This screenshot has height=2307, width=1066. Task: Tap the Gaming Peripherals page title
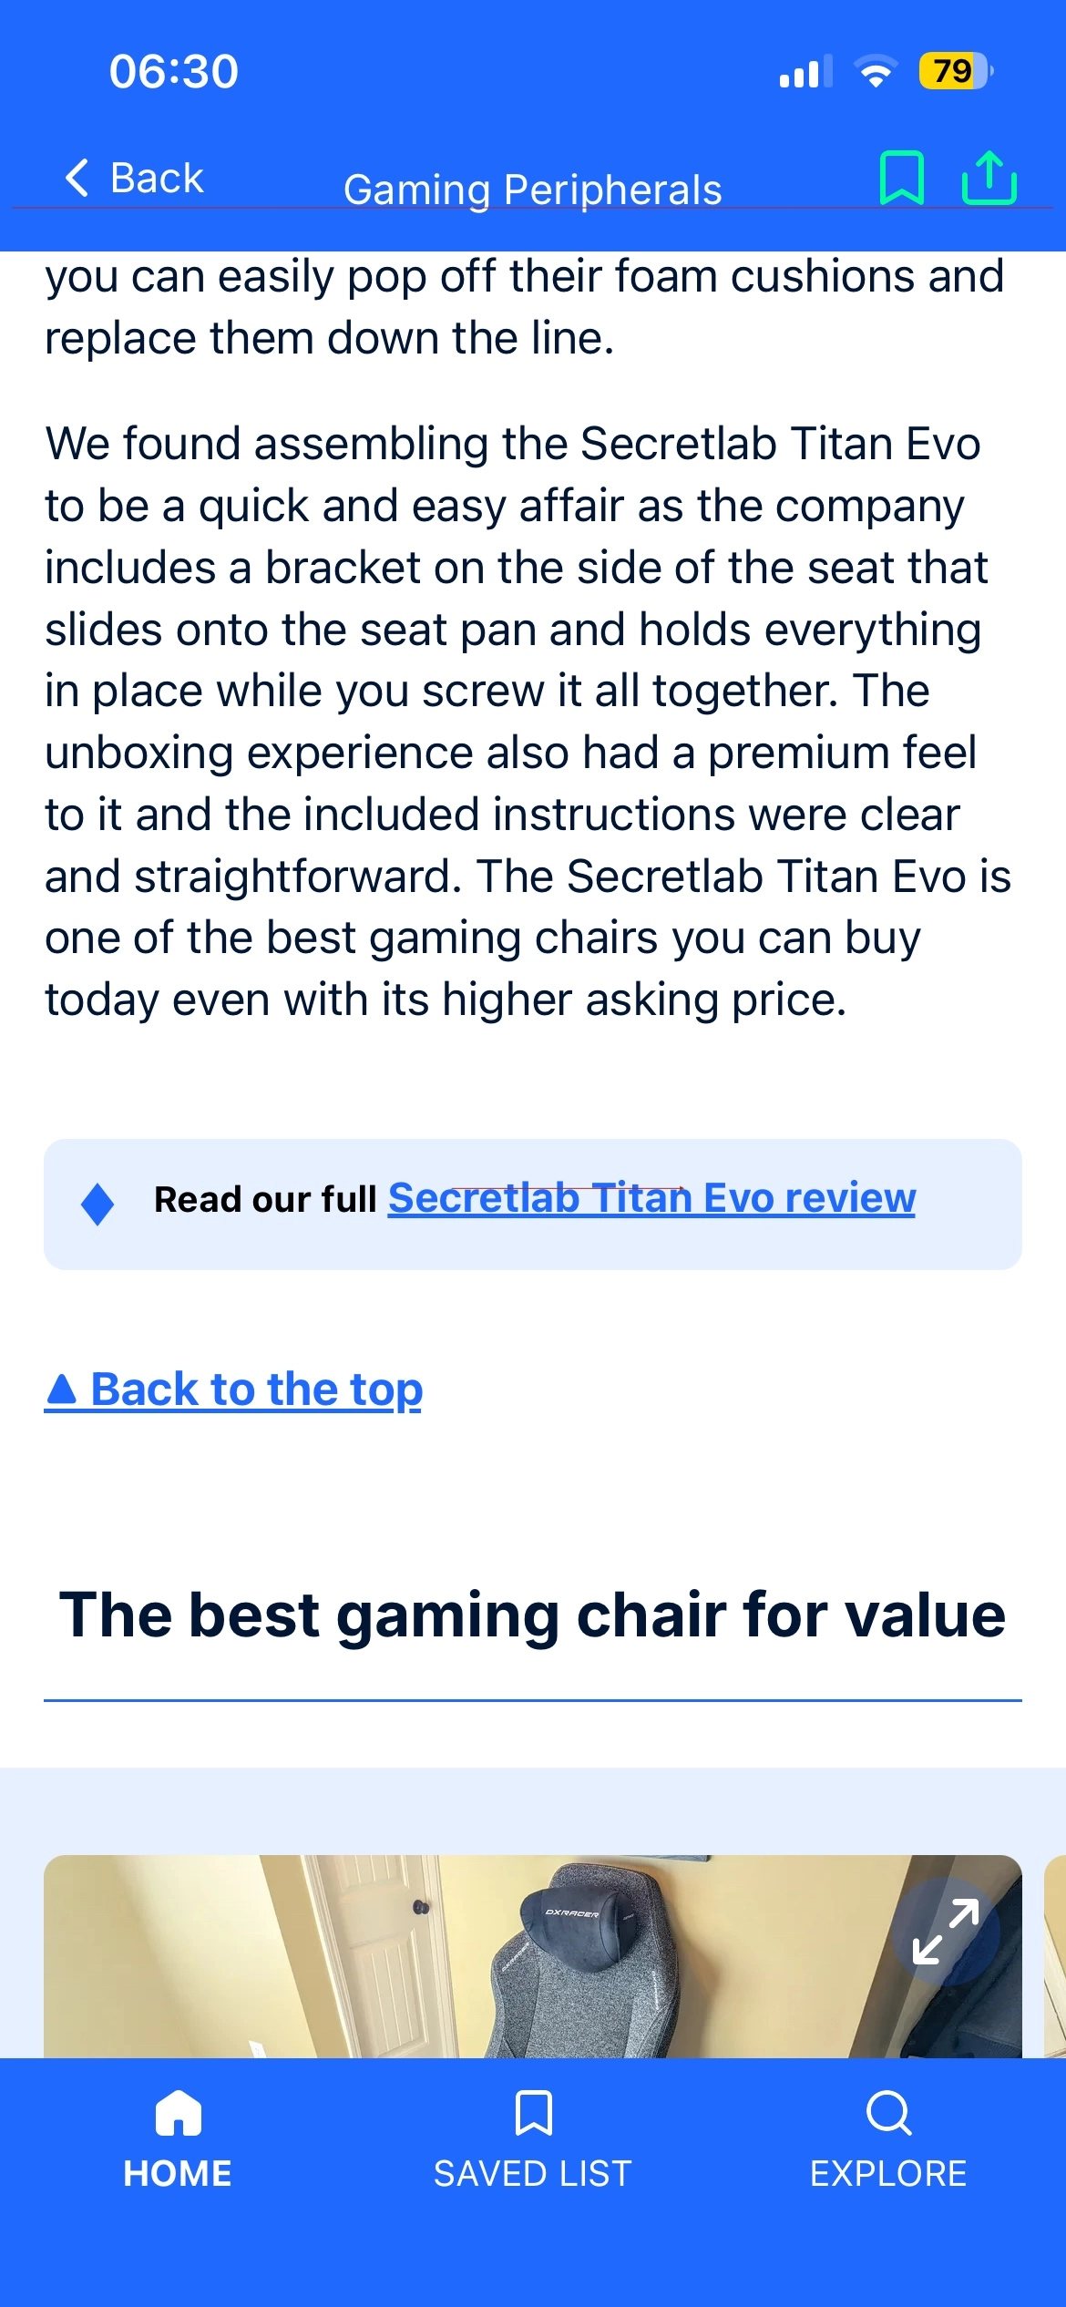tap(533, 190)
